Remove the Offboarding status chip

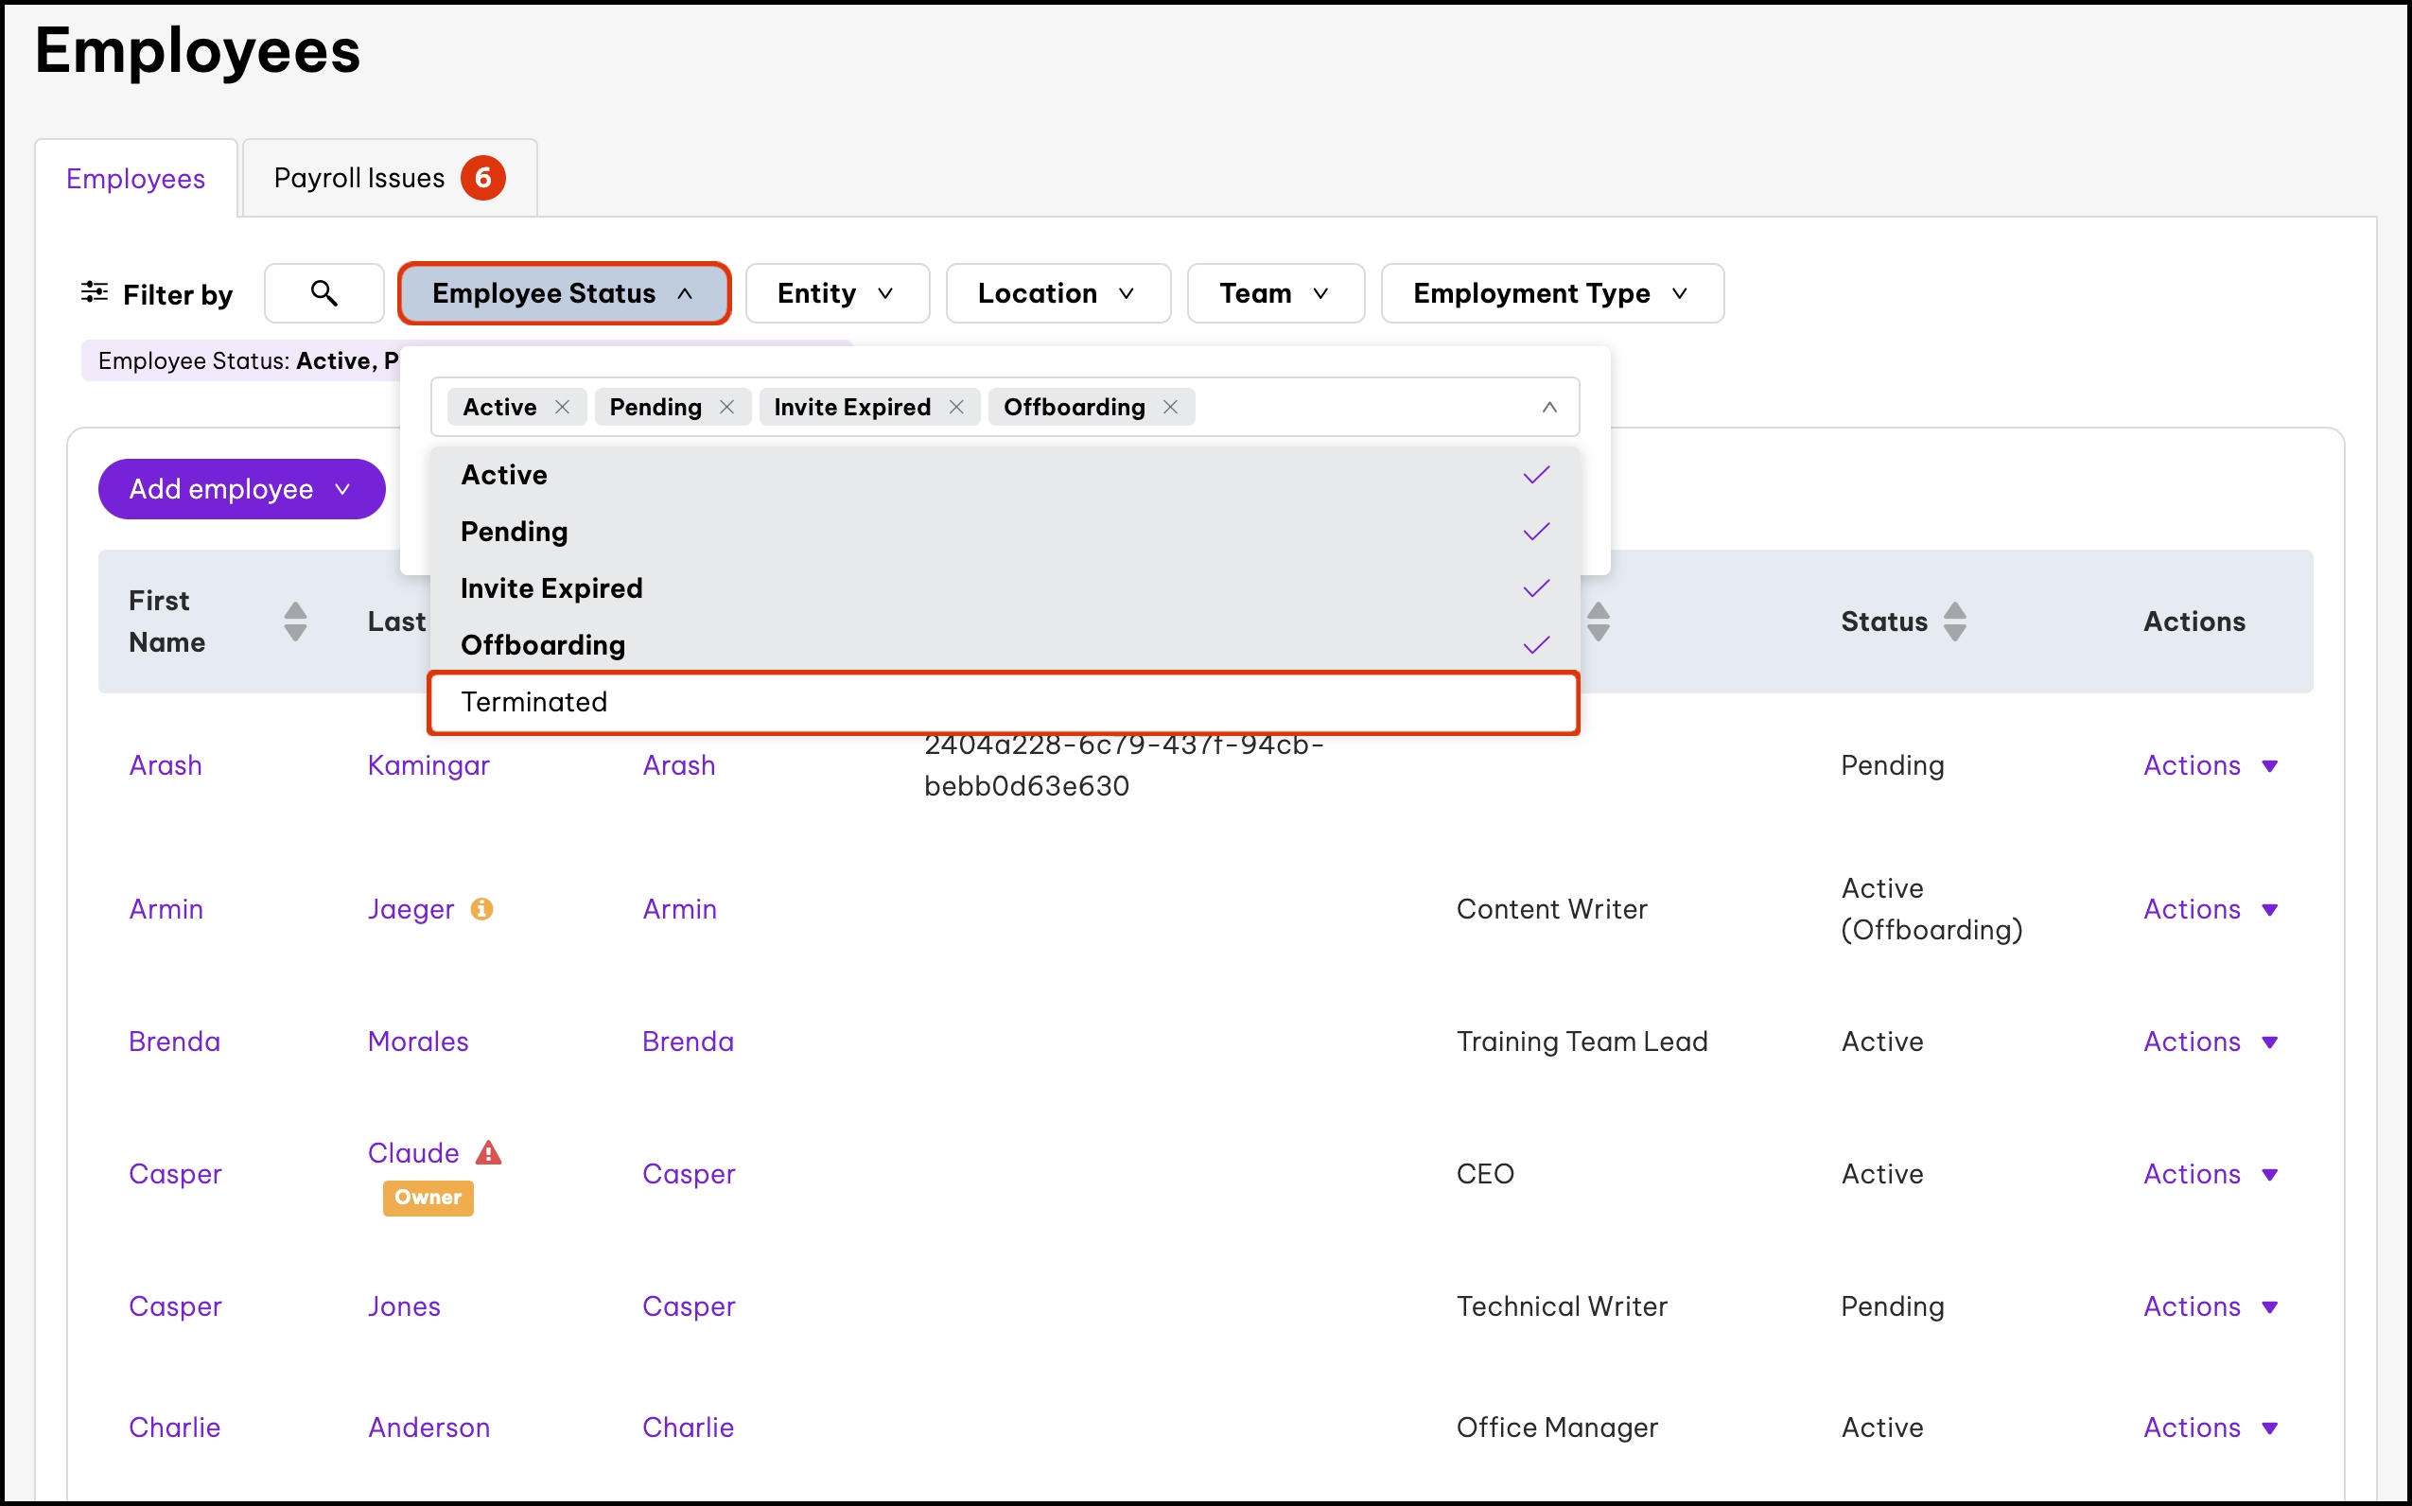(1170, 408)
